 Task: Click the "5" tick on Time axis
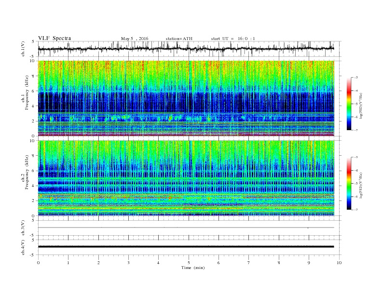click(189, 263)
